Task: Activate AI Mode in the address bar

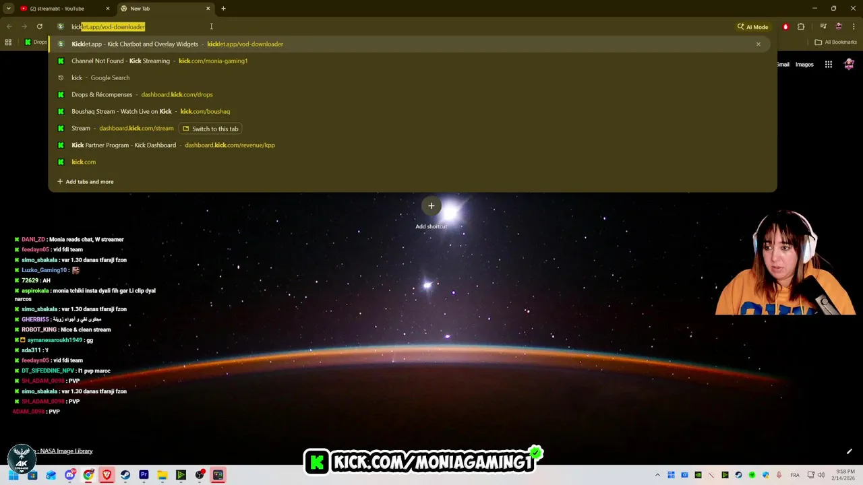Action: (752, 27)
